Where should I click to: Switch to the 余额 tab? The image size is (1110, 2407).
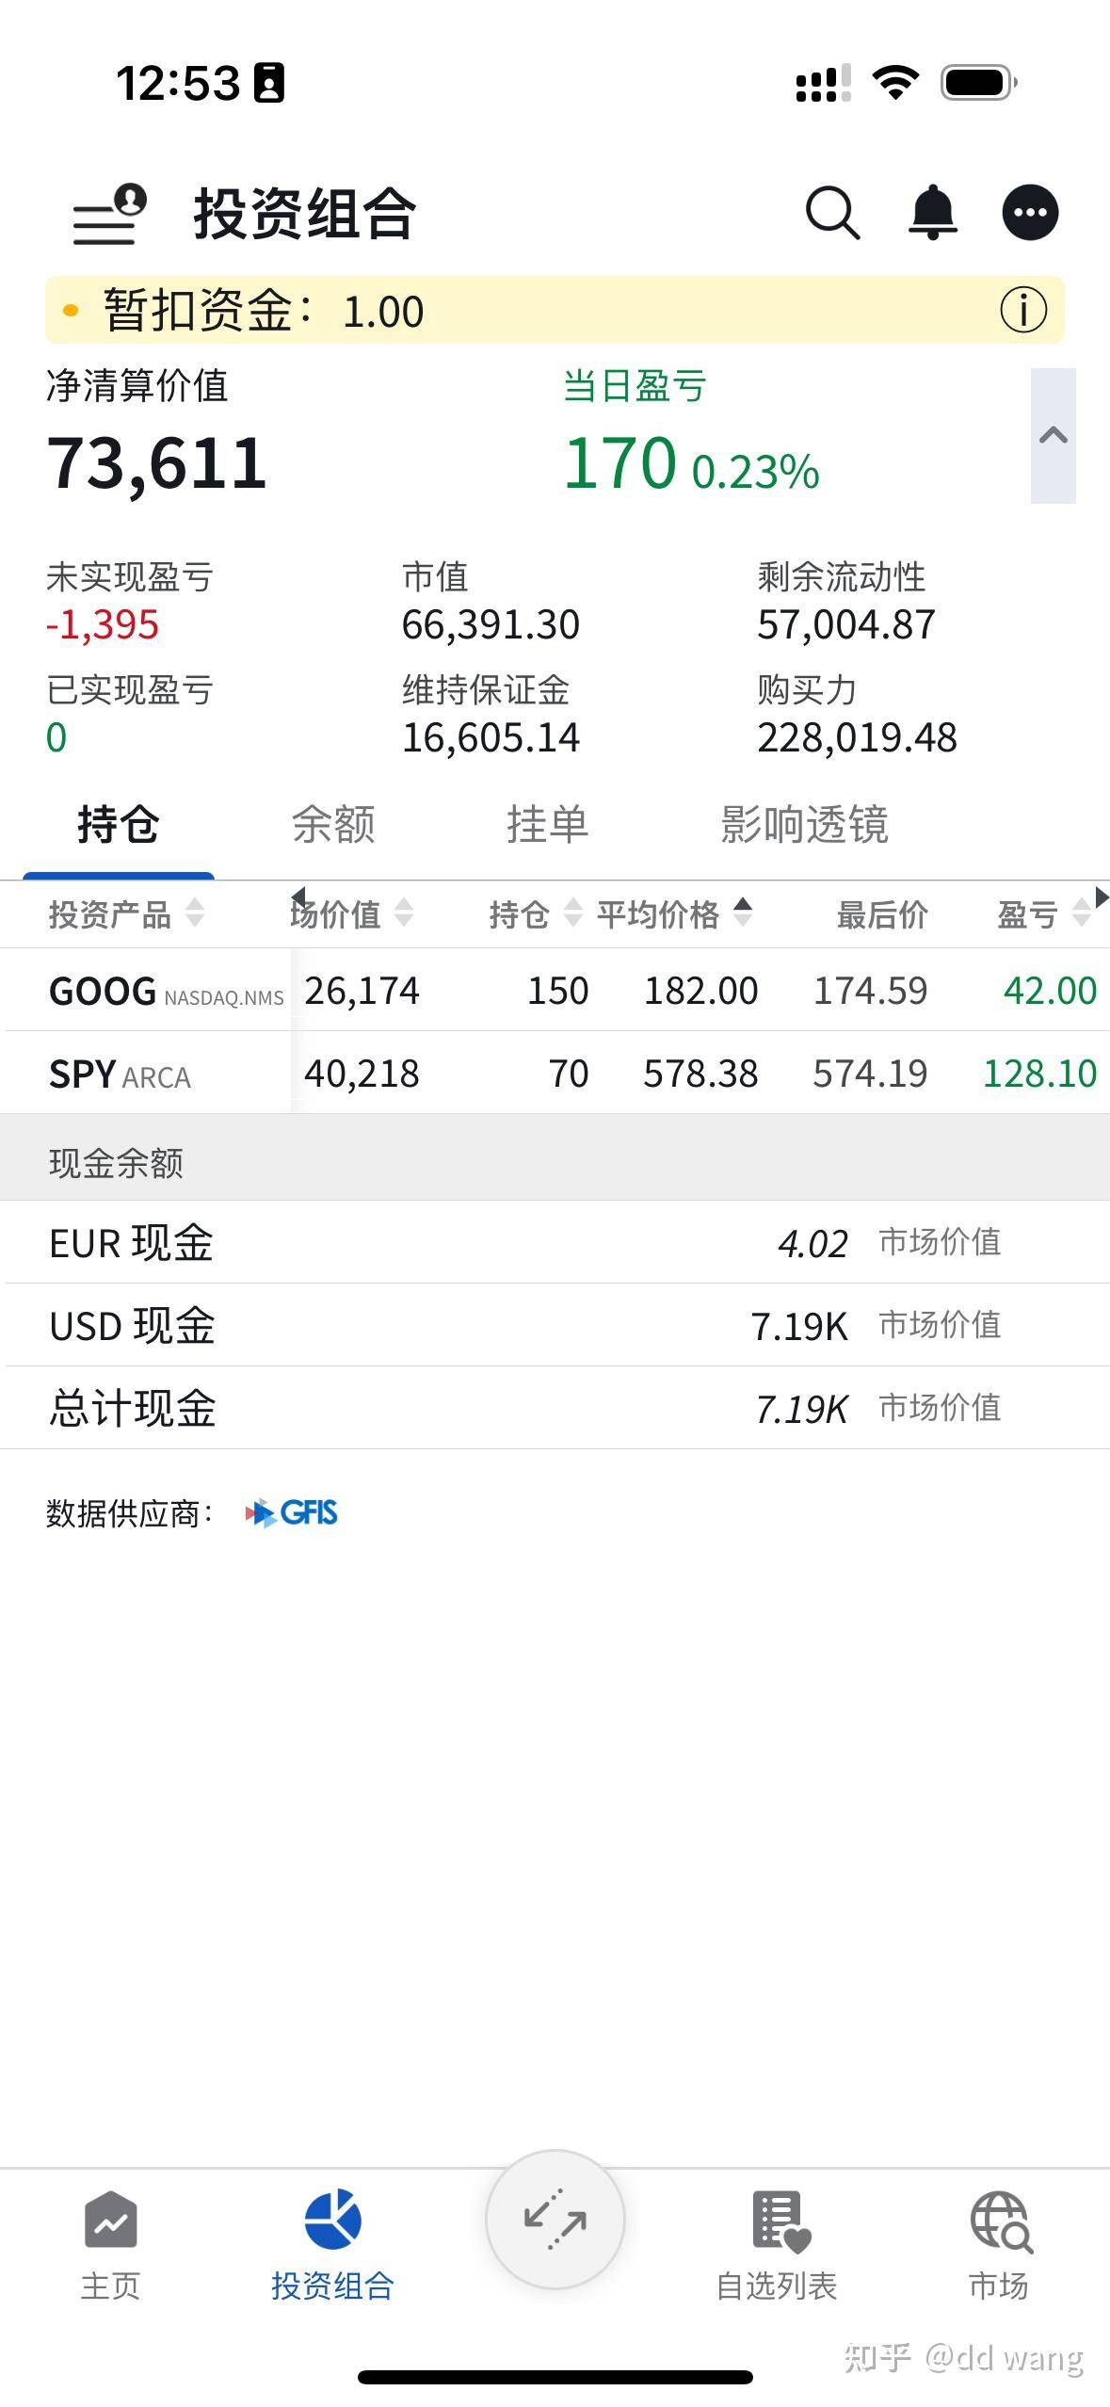pyautogui.click(x=333, y=825)
